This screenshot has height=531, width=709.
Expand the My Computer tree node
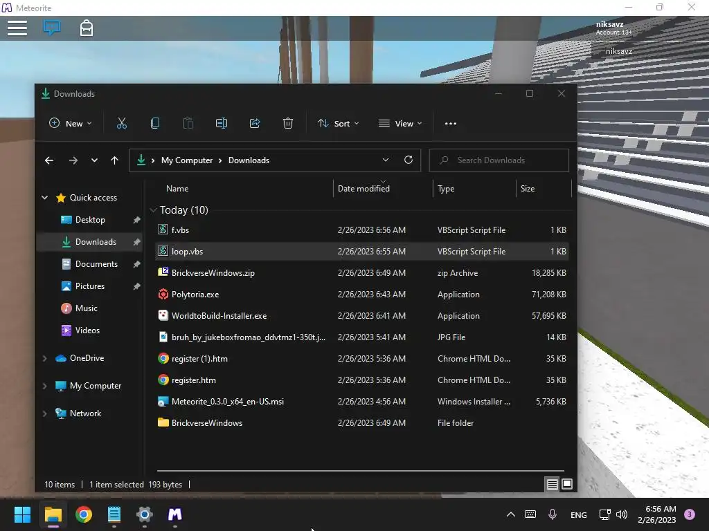pyautogui.click(x=45, y=386)
